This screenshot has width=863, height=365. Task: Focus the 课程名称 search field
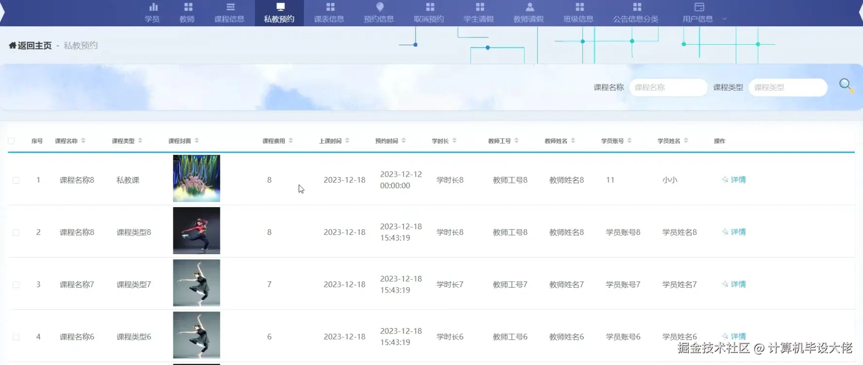coord(668,87)
